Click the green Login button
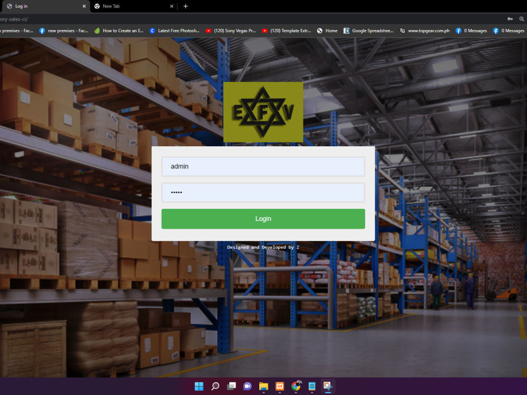The width and height of the screenshot is (527, 395). point(263,219)
